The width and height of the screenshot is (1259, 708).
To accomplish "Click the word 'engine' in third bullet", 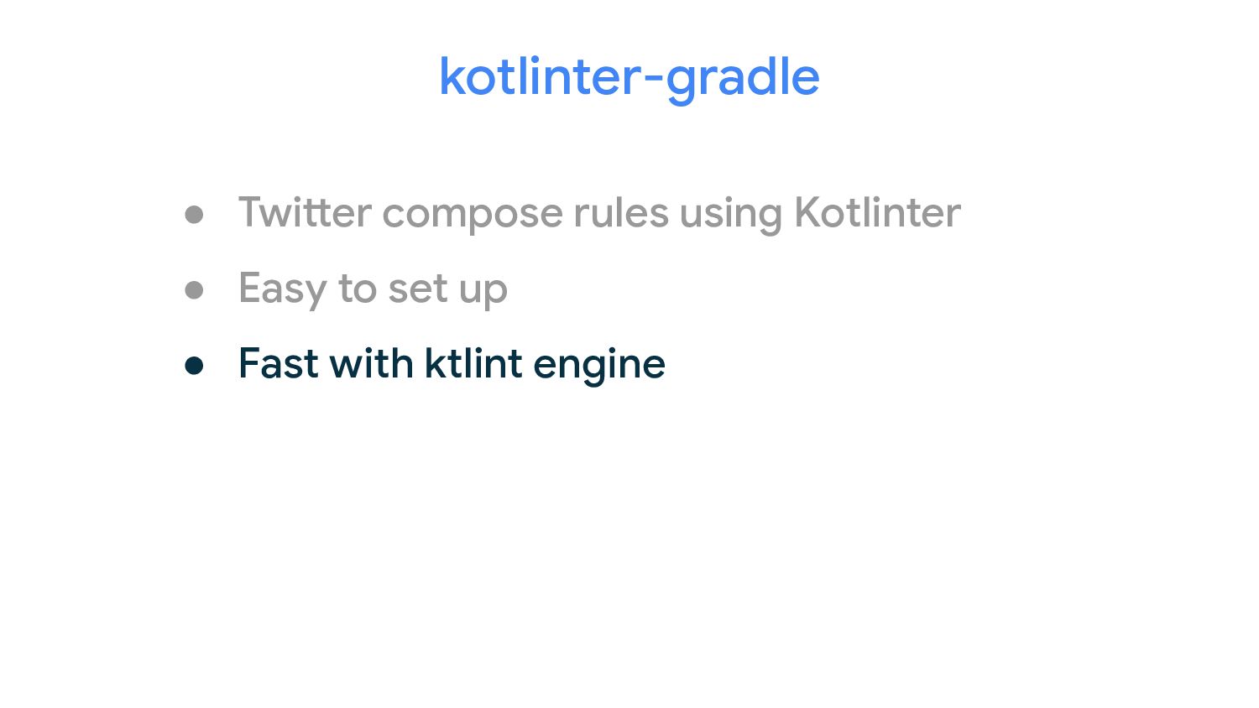I will click(x=599, y=367).
